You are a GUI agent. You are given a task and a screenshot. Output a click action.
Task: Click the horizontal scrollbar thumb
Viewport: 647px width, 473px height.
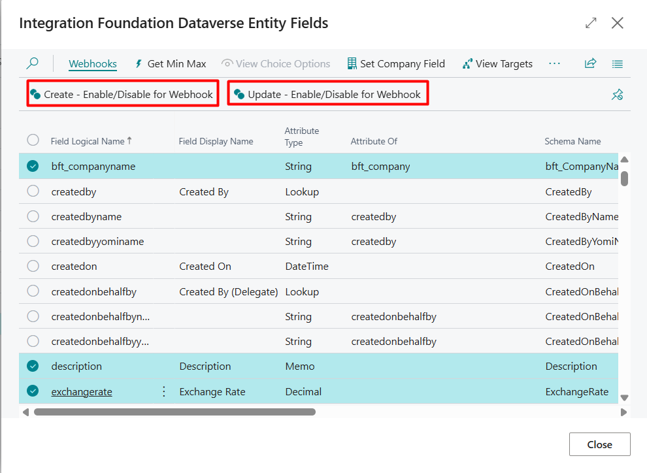point(174,412)
